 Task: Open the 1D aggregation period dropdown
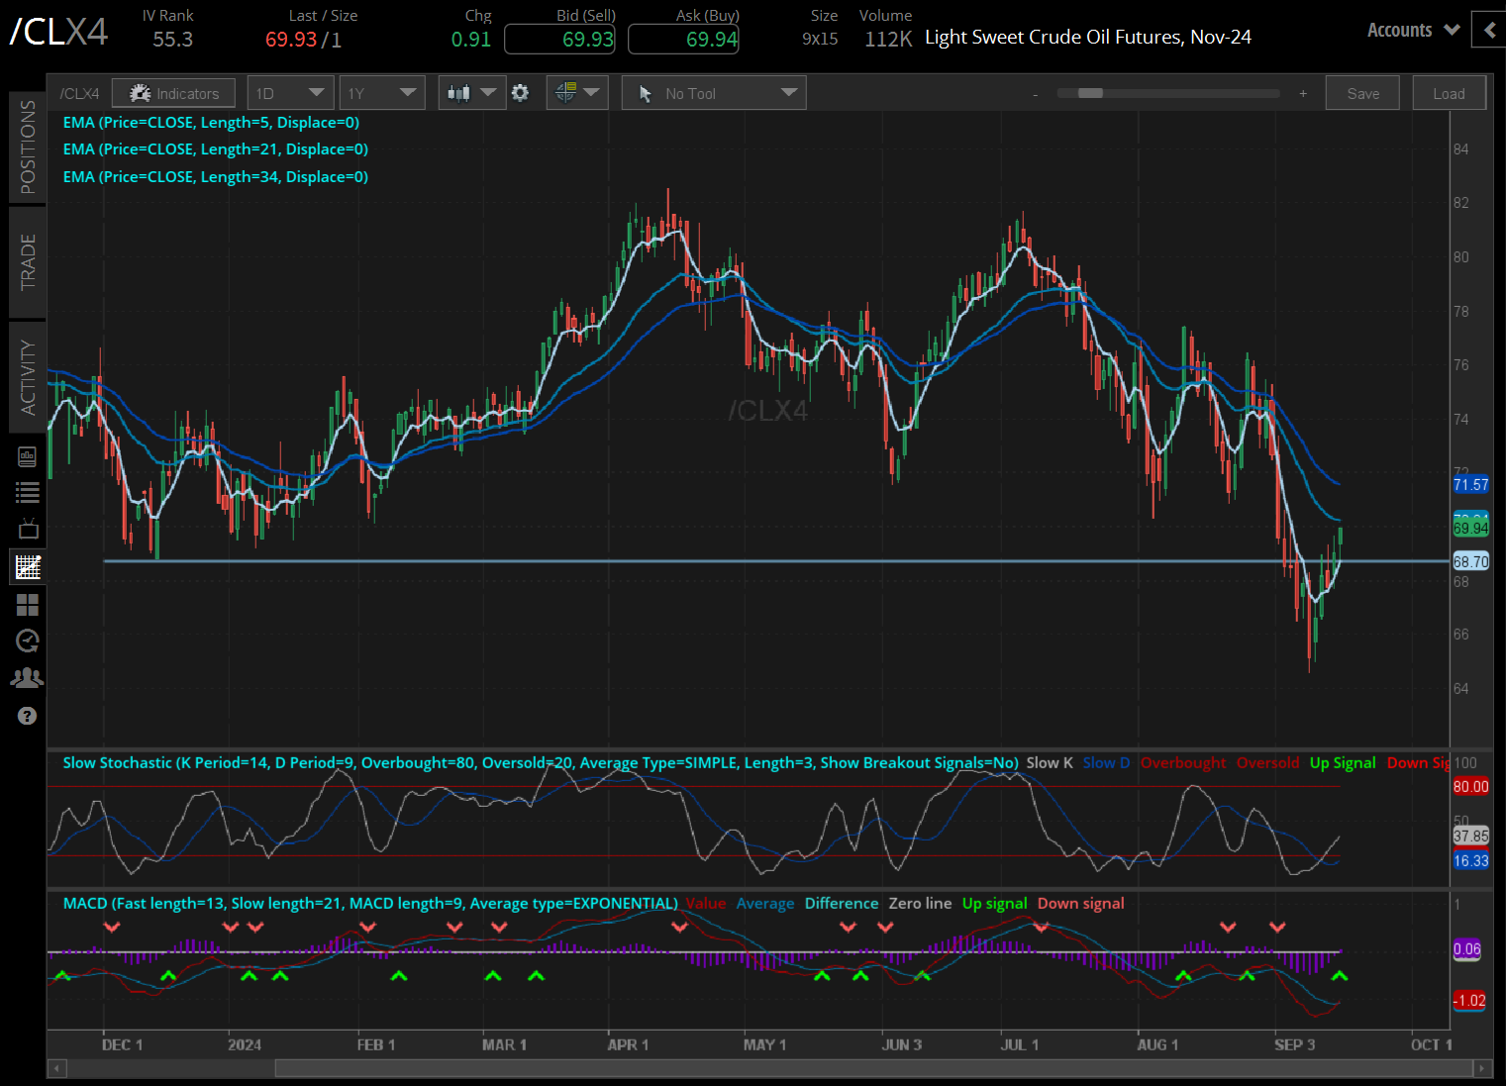tap(290, 93)
